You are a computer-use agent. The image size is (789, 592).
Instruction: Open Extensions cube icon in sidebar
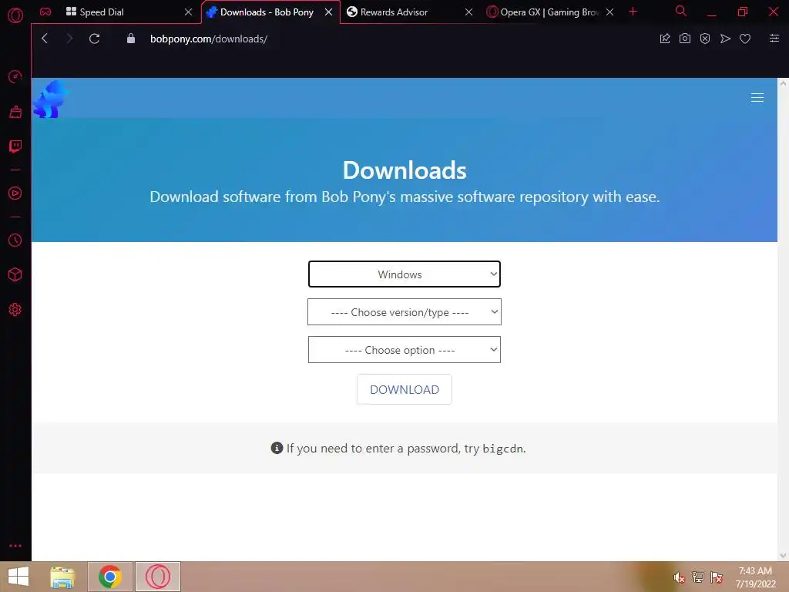point(15,274)
